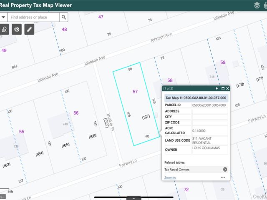Open the layers list icon
This screenshot has height=200, width=267.
click(x=257, y=5)
